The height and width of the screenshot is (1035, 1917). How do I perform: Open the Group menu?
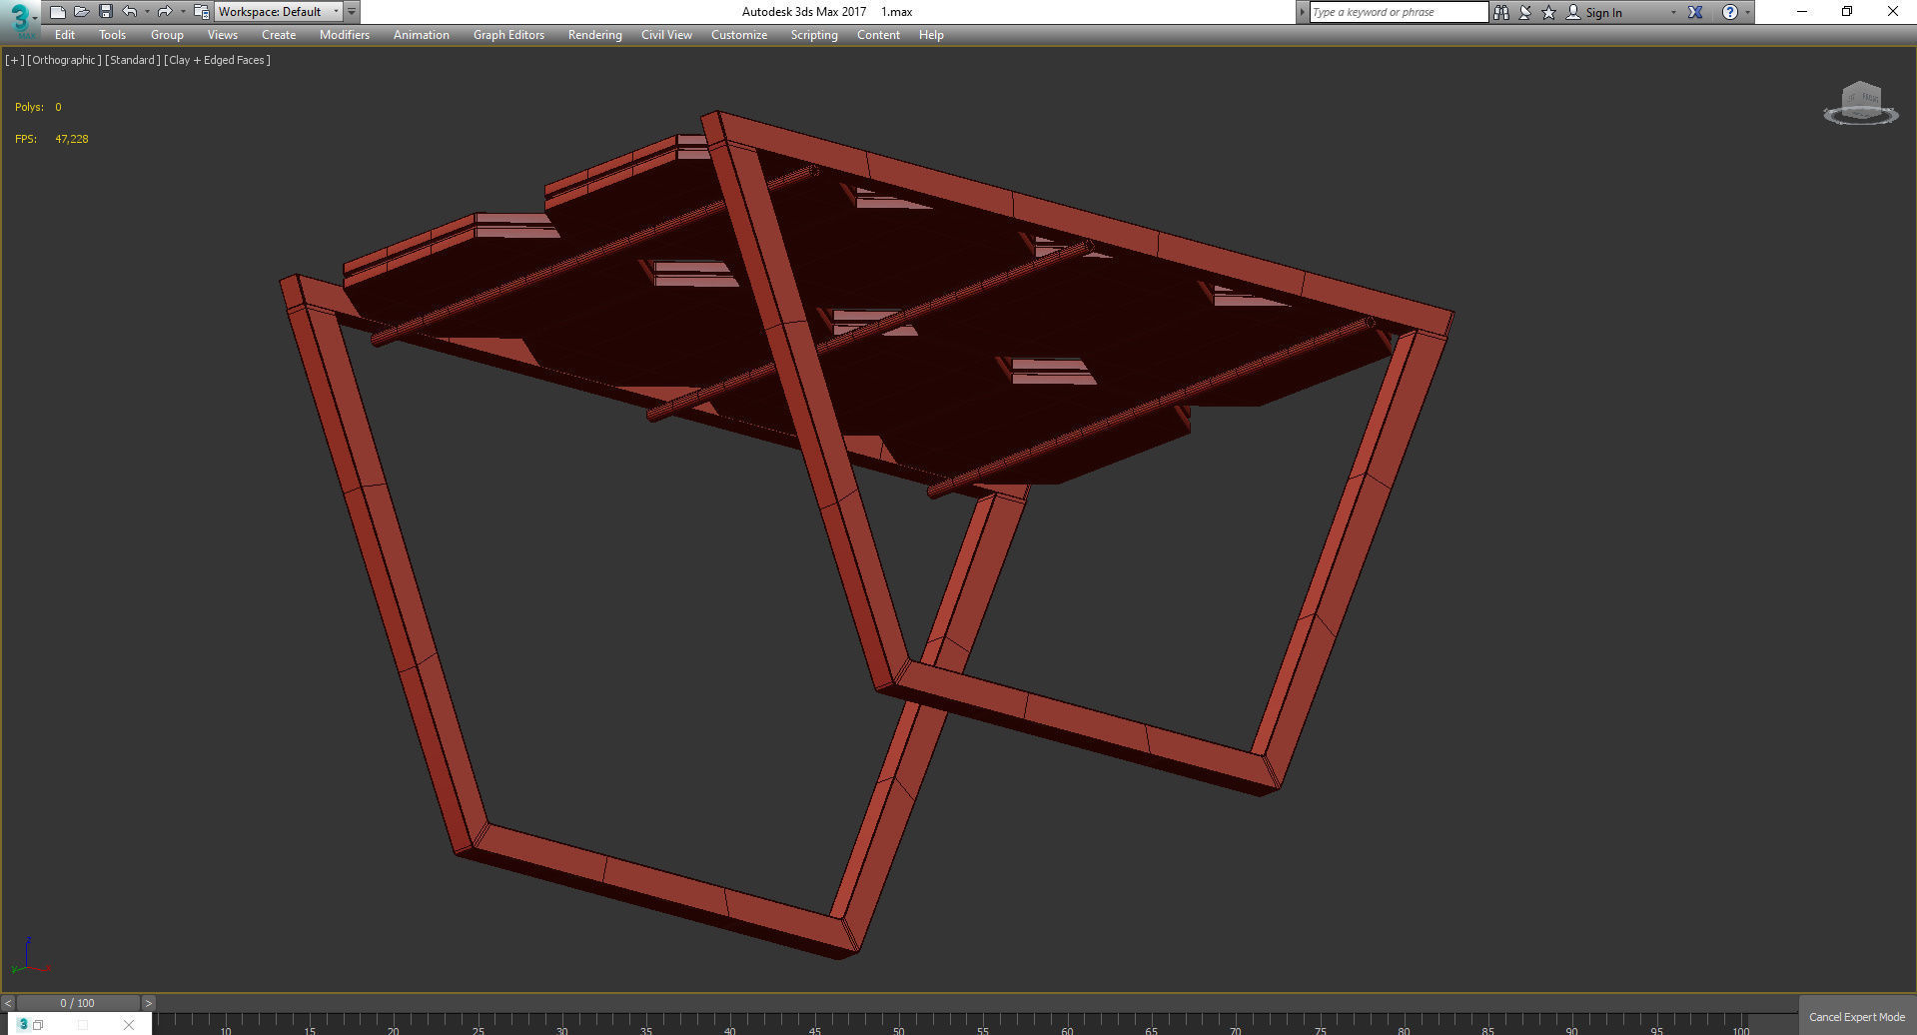pyautogui.click(x=167, y=35)
